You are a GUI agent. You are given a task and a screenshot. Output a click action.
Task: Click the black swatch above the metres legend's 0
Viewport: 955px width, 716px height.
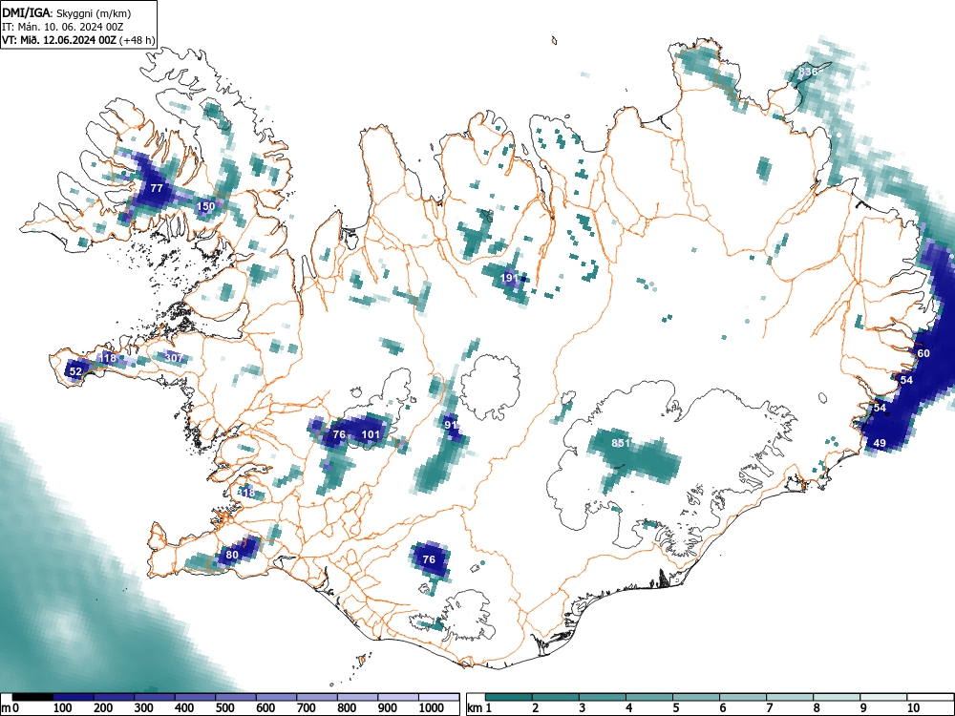(x=32, y=698)
